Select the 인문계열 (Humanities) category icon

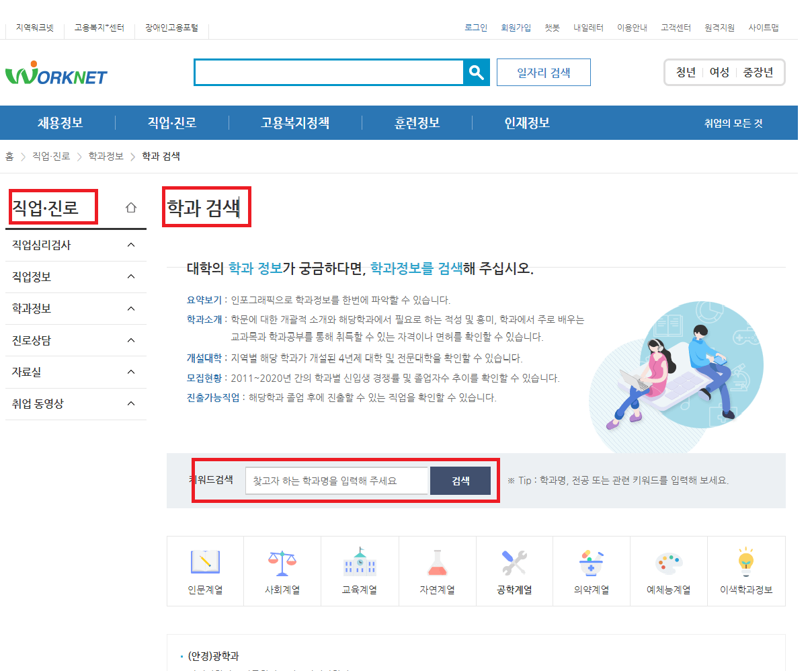[205, 570]
